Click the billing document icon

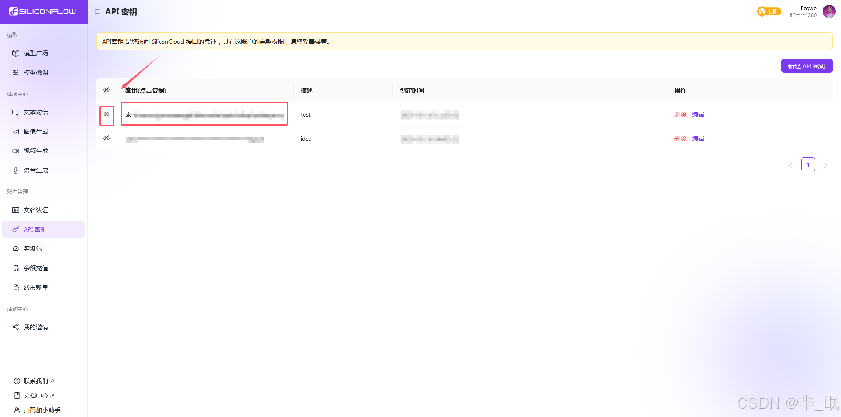click(x=16, y=287)
